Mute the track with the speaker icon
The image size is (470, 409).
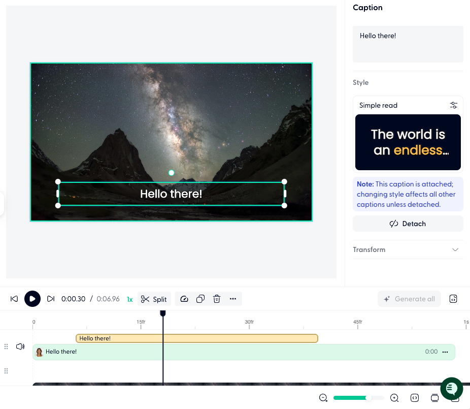point(20,347)
